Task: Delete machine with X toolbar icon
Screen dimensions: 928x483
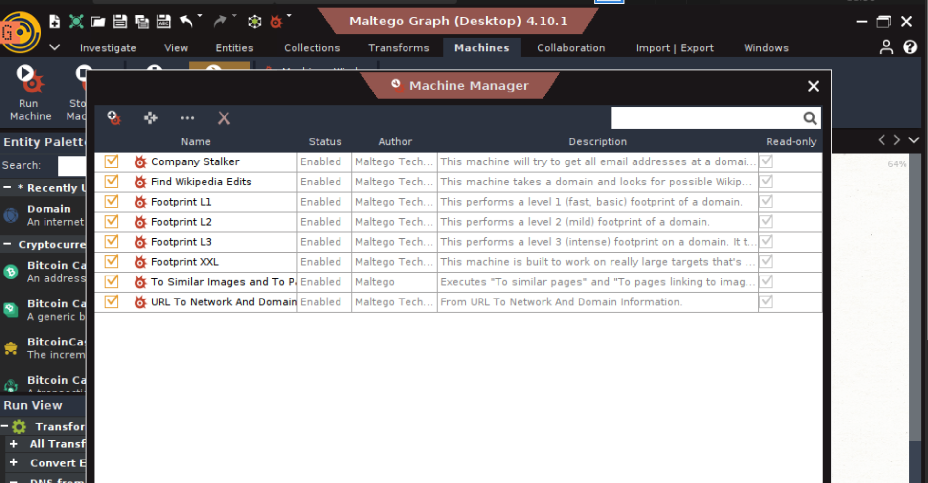Action: 224,118
